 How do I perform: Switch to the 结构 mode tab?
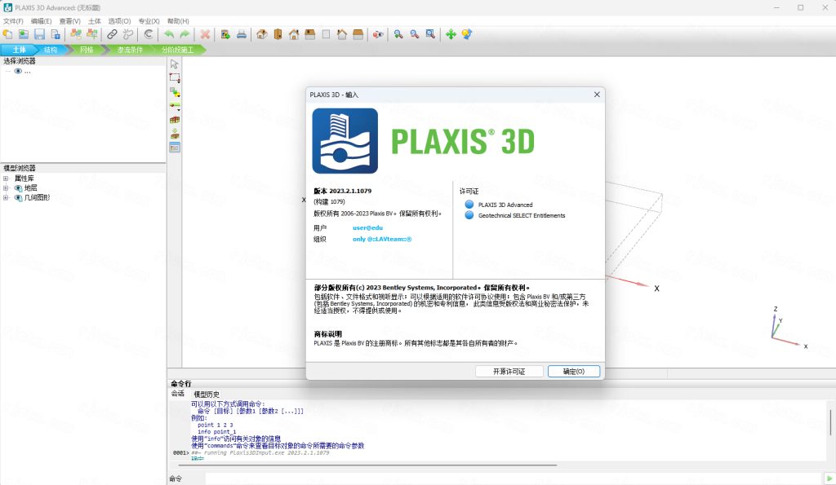tap(50, 50)
